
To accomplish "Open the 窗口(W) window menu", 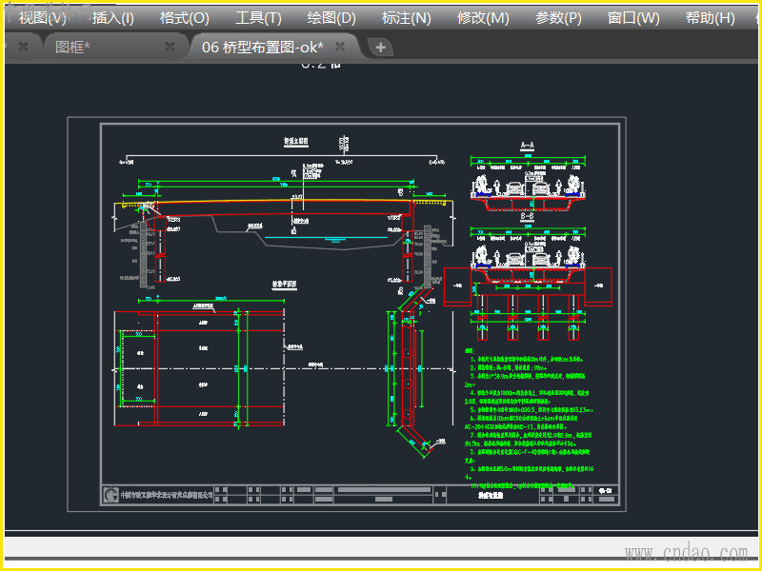I will click(x=633, y=18).
